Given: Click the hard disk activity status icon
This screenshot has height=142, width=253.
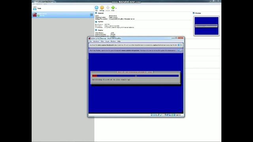Looking at the screenshot, I should tap(151, 115).
